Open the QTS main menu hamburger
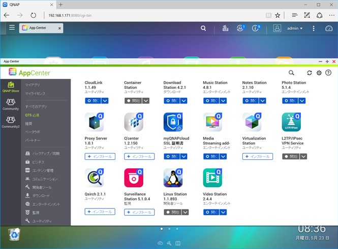Screen dimensions: 338x249 point(12,27)
